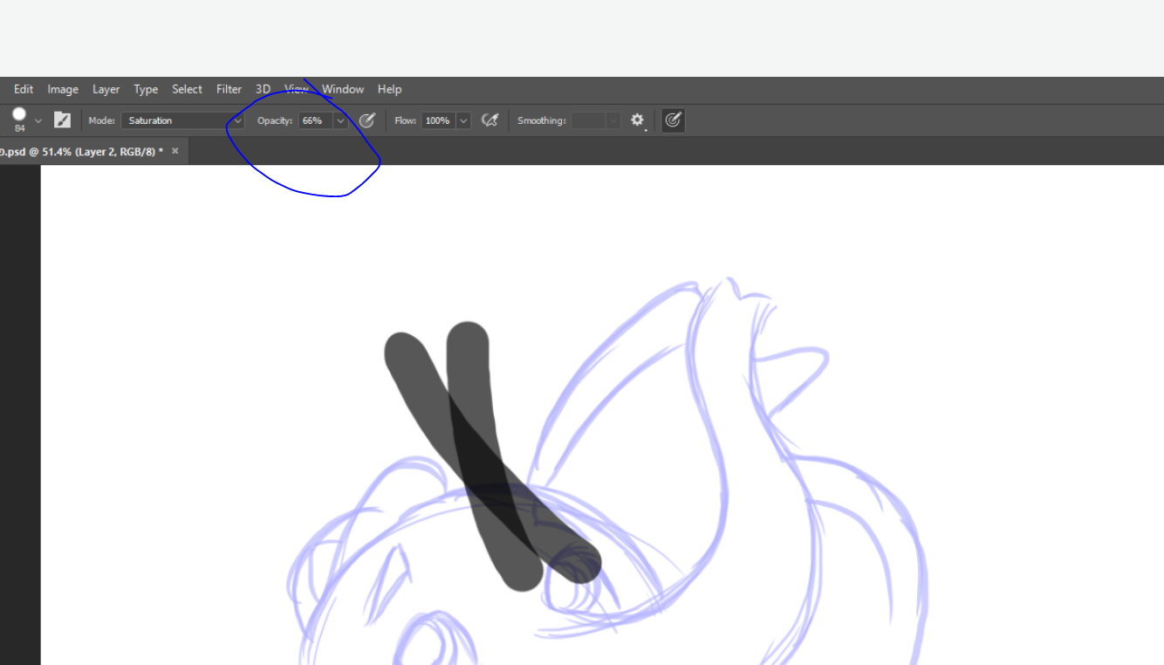1164x665 pixels.
Task: Open smoothing options gear icon
Action: click(x=638, y=120)
